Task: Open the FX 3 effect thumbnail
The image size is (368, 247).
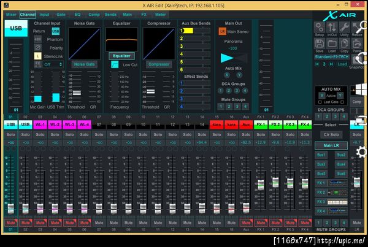Action: pos(337,202)
